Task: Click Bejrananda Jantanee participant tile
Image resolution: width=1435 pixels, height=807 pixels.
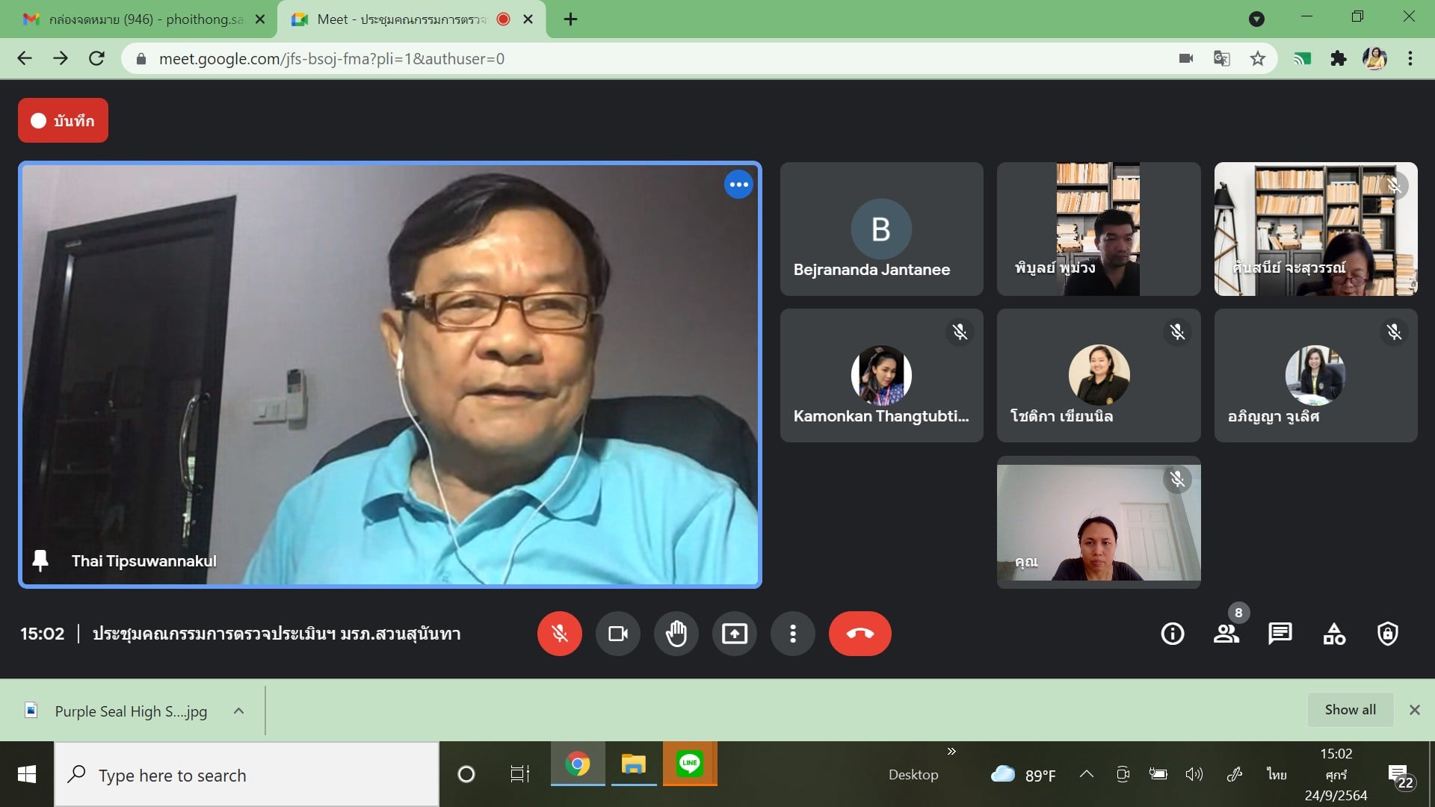Action: point(881,229)
